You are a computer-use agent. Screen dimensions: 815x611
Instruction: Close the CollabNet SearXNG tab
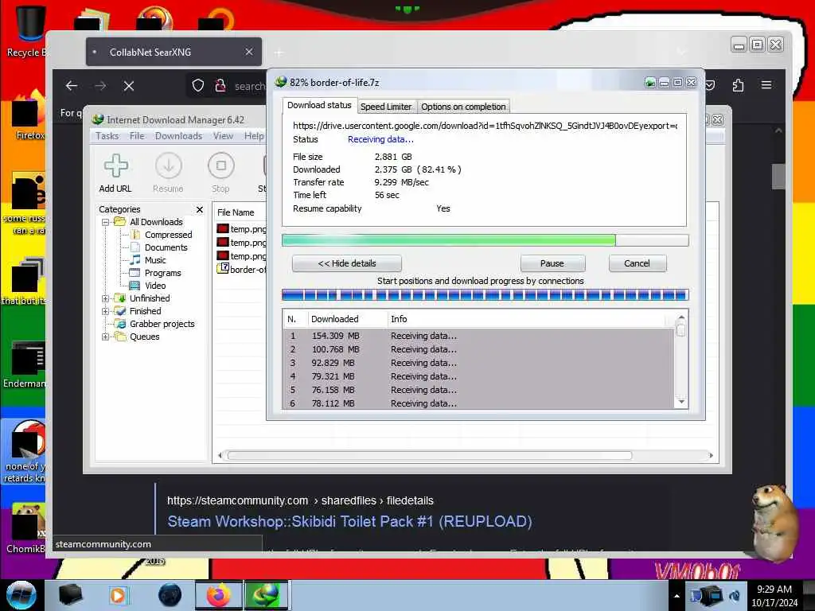click(x=249, y=52)
